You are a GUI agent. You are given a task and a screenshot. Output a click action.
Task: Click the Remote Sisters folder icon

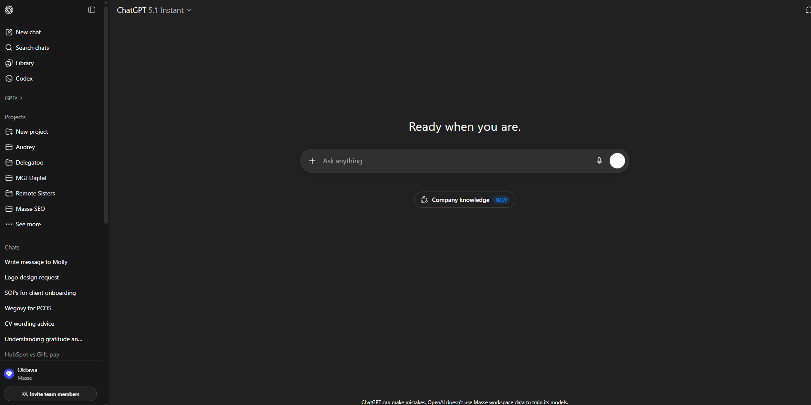(9, 193)
